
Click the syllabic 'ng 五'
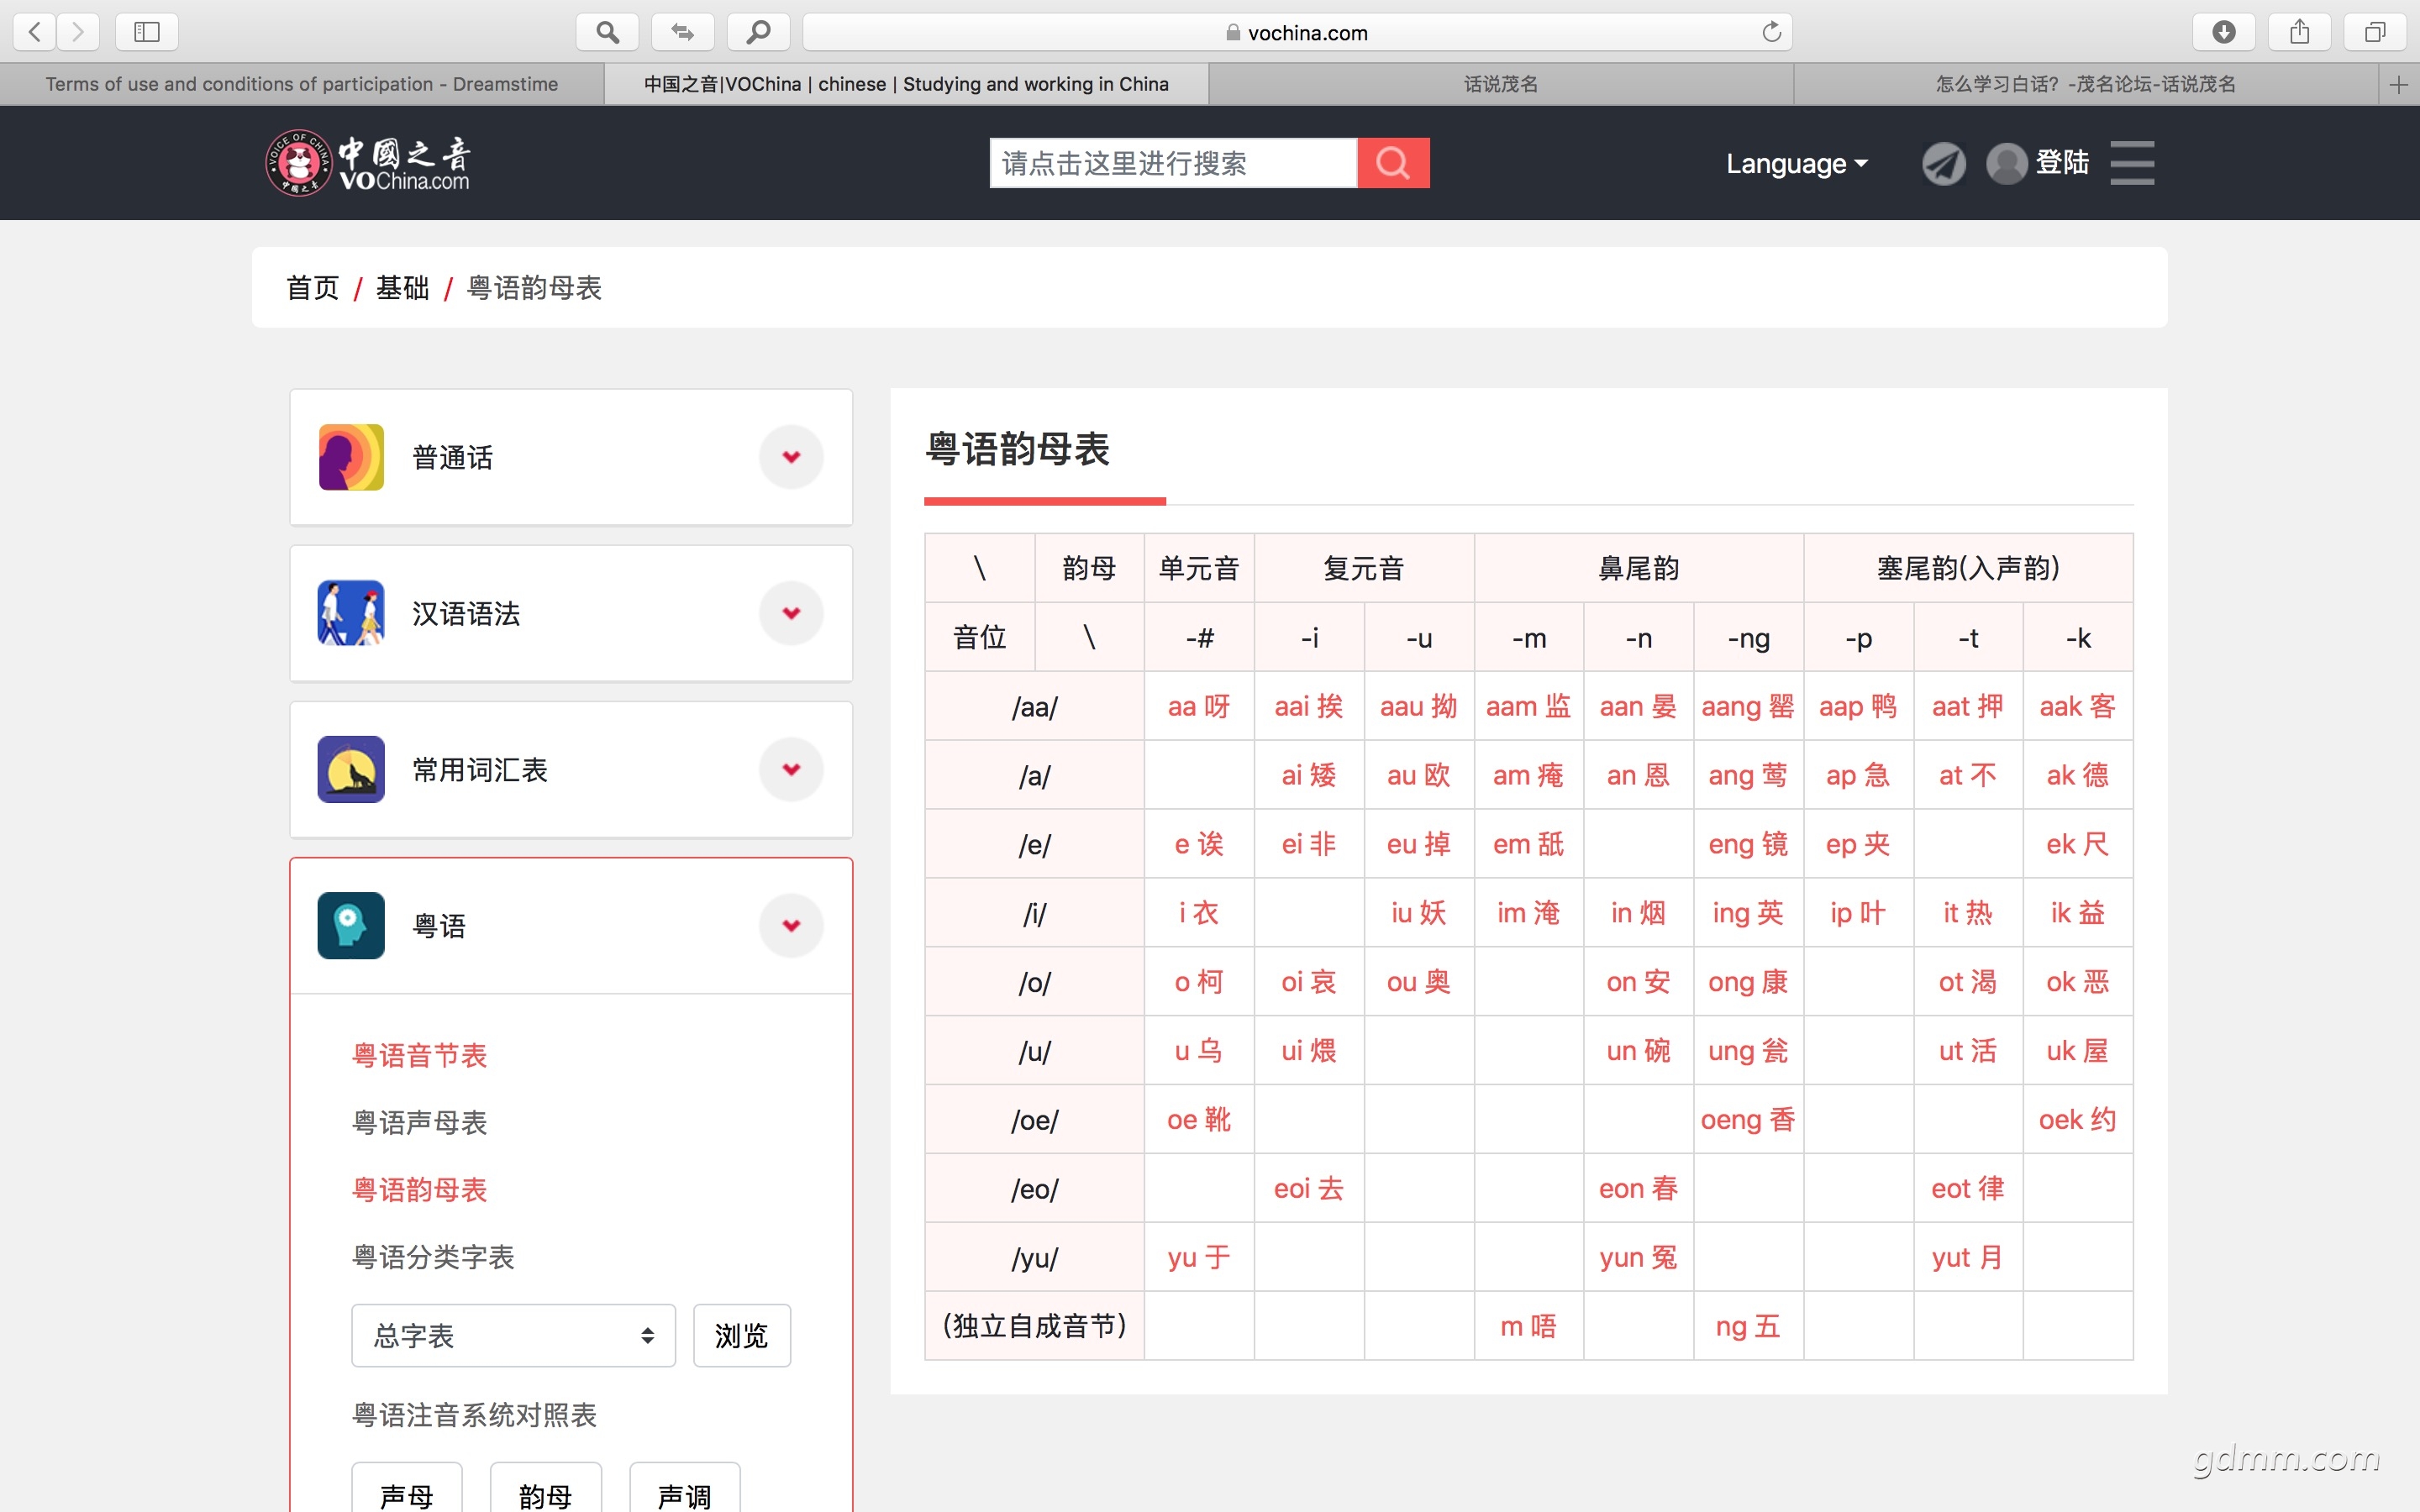[1748, 1327]
